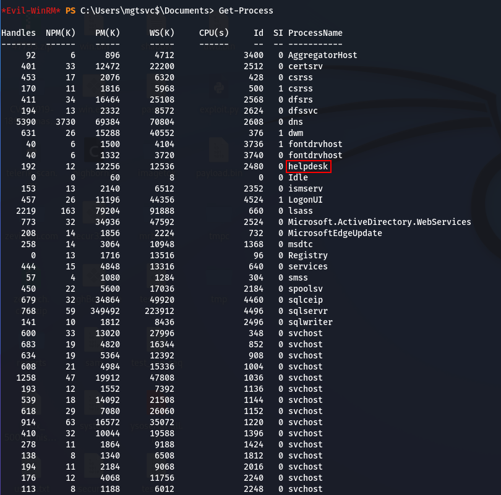Click dns handles value 5390
This screenshot has height=495, width=501.
(x=26, y=122)
